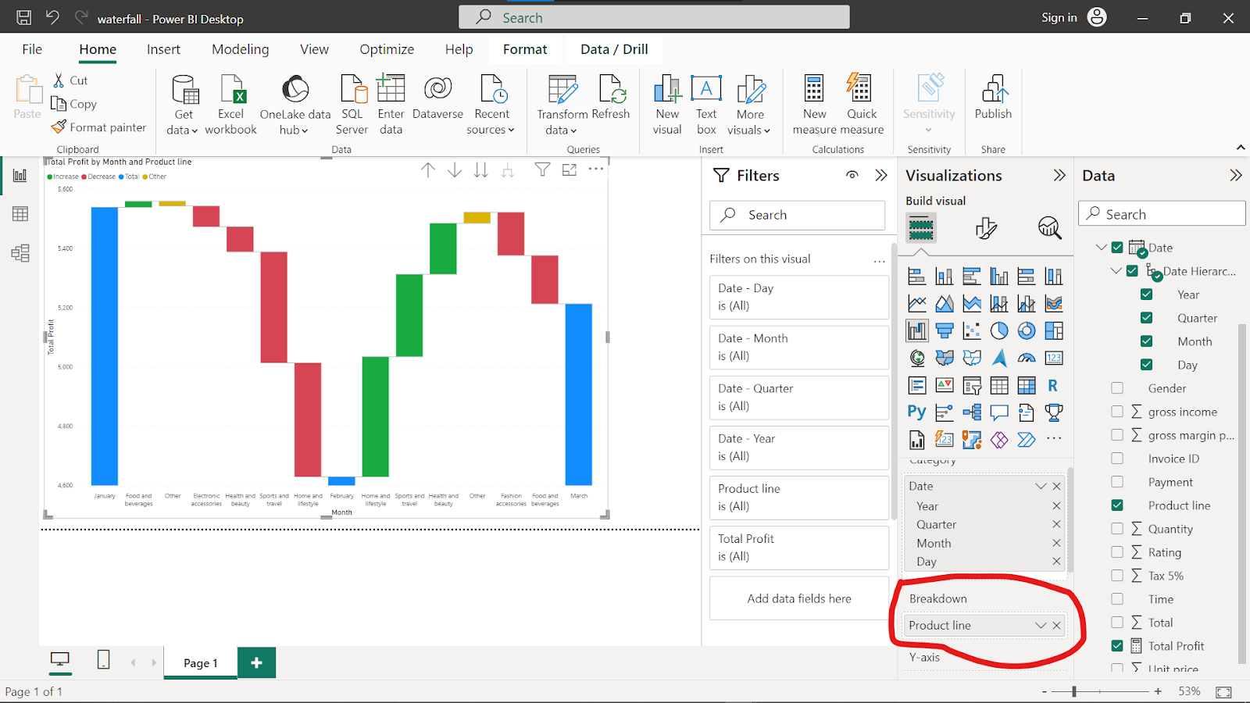Open Table view in left sidebar
This screenshot has height=703, width=1250.
(20, 214)
